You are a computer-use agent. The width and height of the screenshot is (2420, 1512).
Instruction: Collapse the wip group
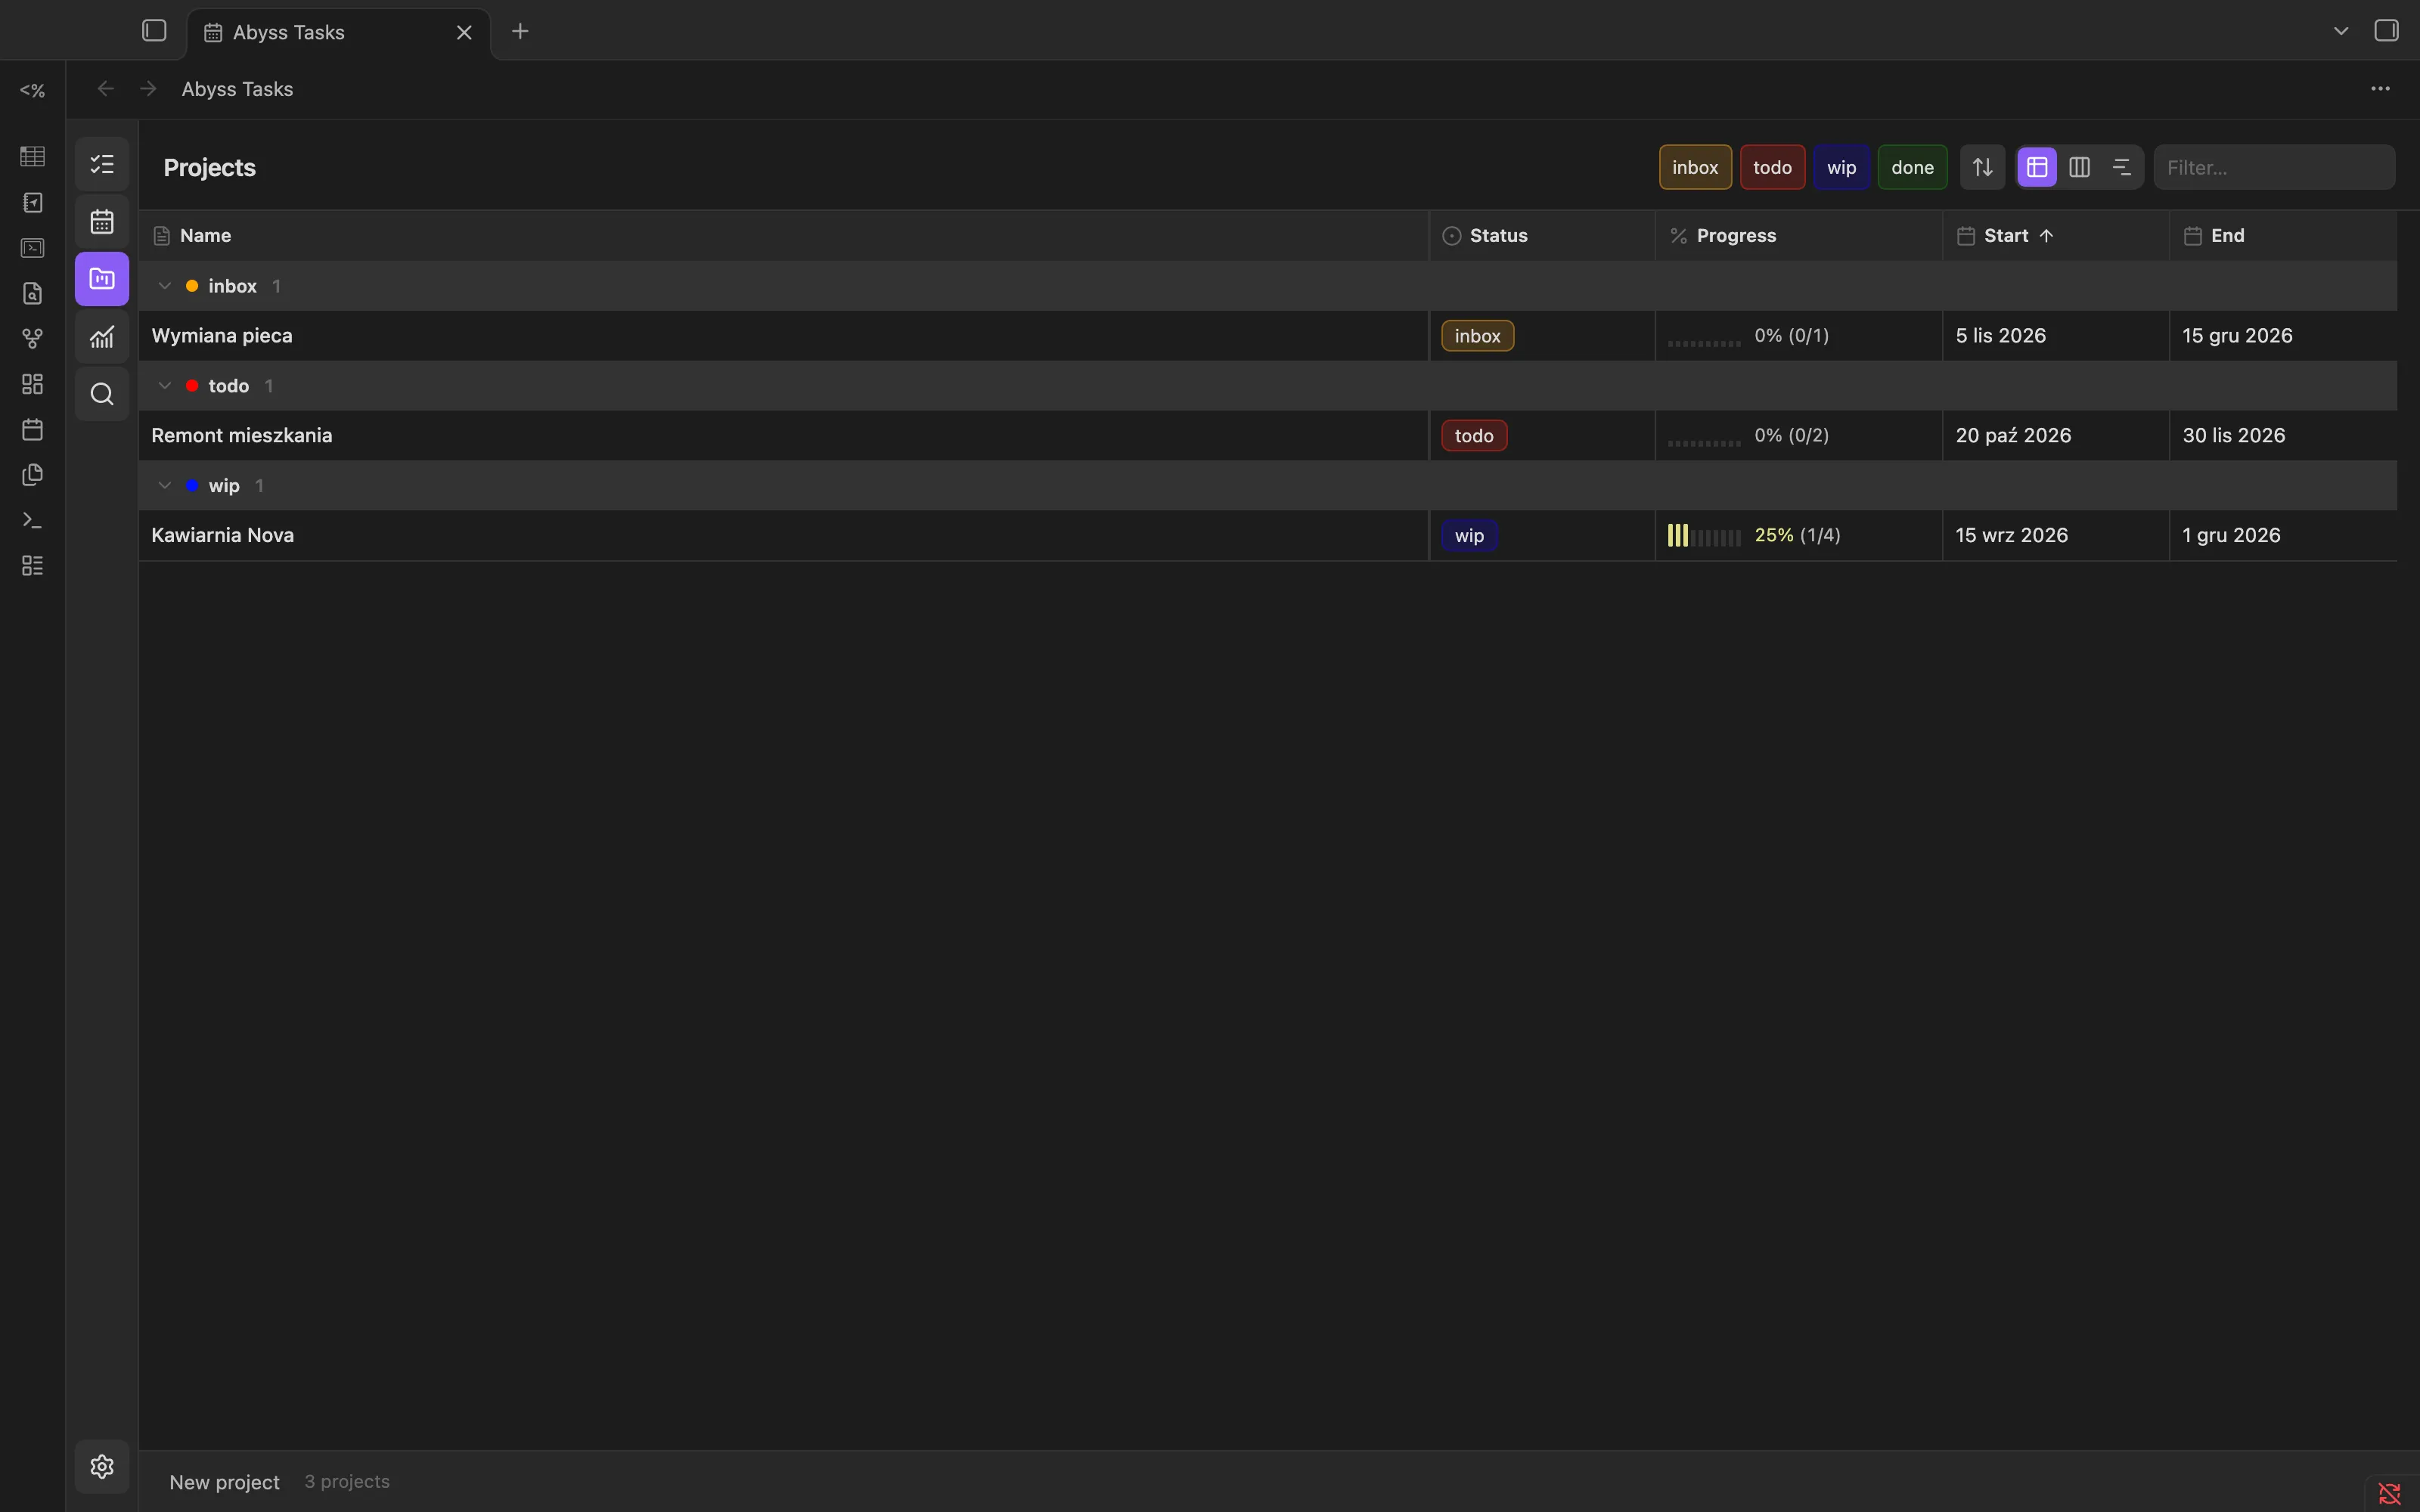coord(165,486)
